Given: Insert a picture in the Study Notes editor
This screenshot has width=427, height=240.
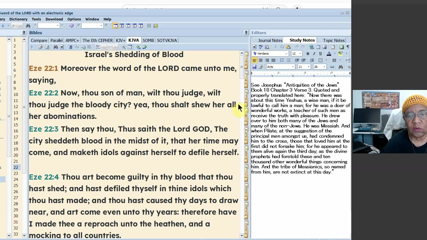Looking at the screenshot, I should (325, 47).
